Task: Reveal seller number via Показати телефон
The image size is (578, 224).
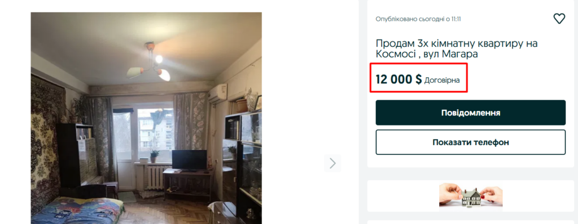Action: [x=470, y=142]
